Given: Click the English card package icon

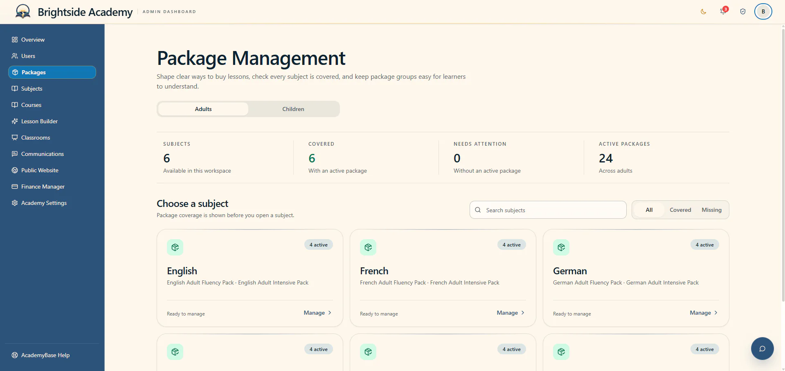Looking at the screenshot, I should tap(175, 247).
